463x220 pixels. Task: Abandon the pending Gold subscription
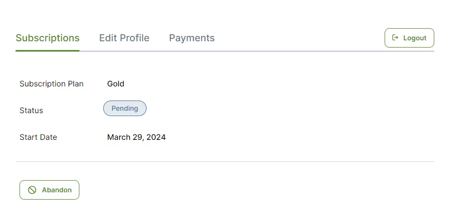(x=49, y=190)
